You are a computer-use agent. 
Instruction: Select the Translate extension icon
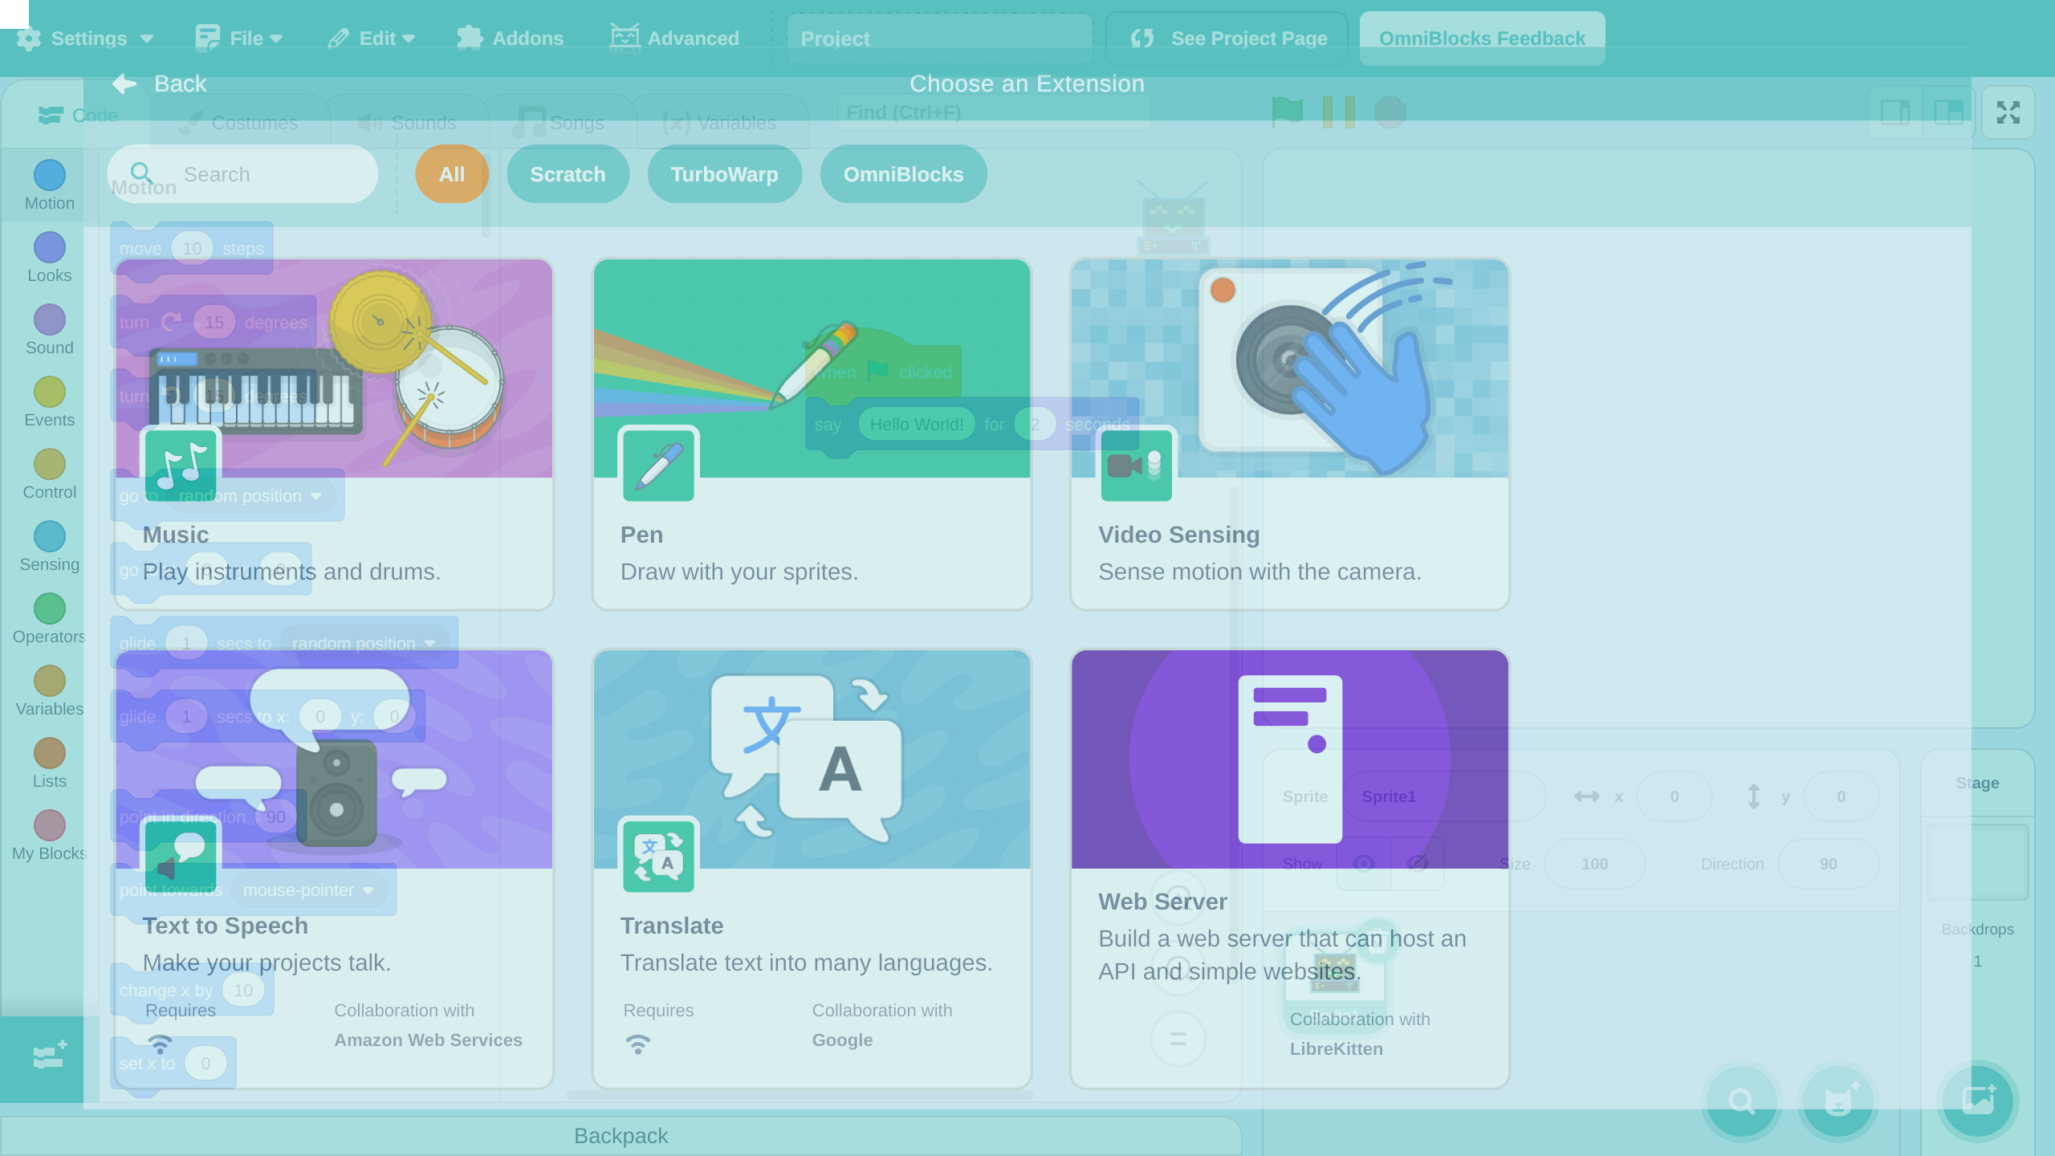tap(658, 857)
